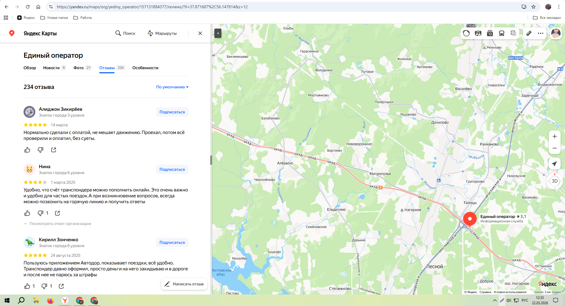Open the Работа bookmarks folder
This screenshot has height=306, width=565.
83,18
